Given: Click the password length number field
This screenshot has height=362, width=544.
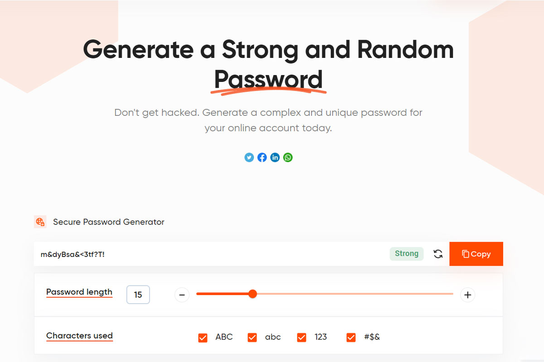Looking at the screenshot, I should click(x=138, y=295).
